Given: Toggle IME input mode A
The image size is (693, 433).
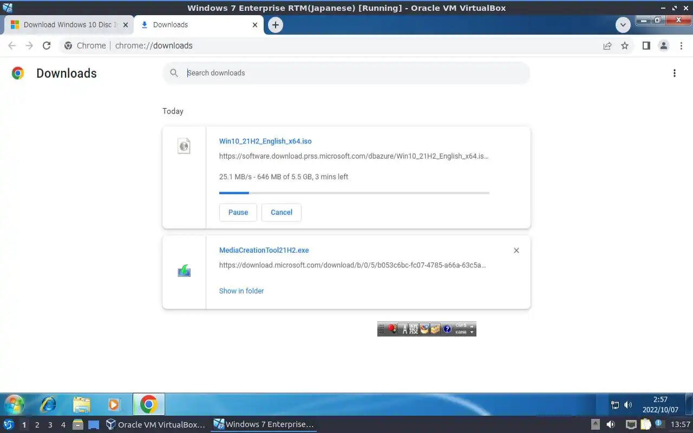Looking at the screenshot, I should tap(404, 329).
